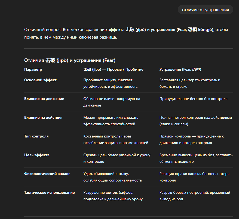Select the "Влияние на действия" row label
Screen dimensions: 239x219
click(43, 118)
